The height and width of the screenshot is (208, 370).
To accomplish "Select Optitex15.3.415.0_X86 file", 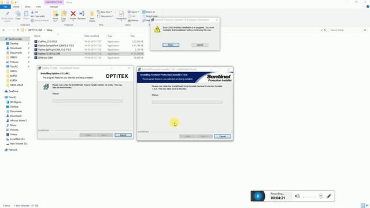I will coord(88,54).
